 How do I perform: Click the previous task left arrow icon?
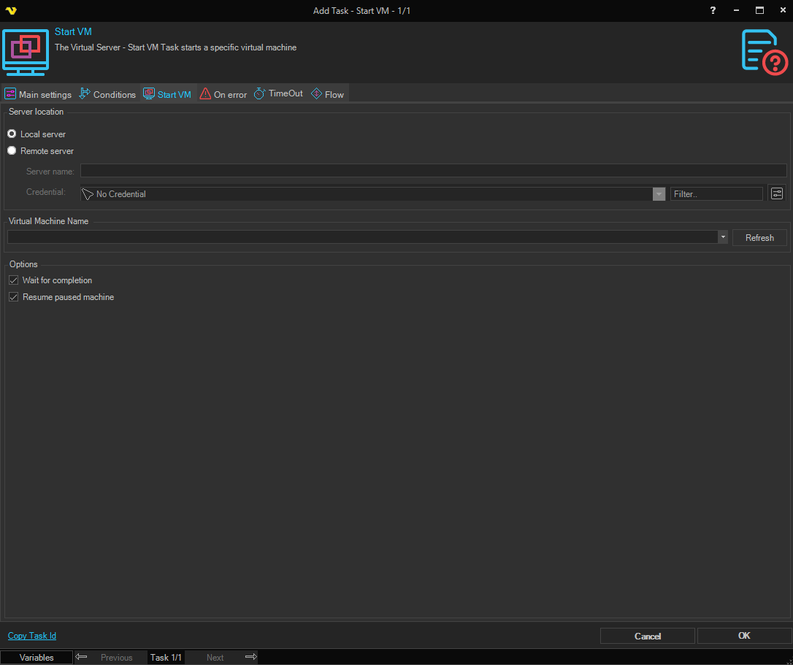click(82, 657)
